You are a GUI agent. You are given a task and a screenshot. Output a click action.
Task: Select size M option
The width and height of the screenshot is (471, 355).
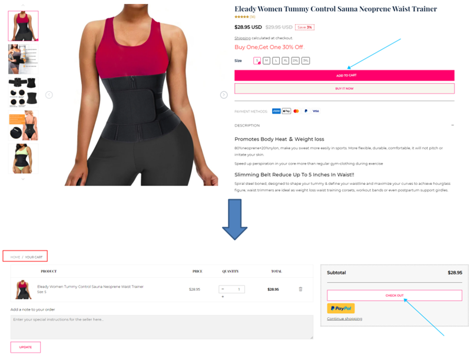click(x=267, y=61)
